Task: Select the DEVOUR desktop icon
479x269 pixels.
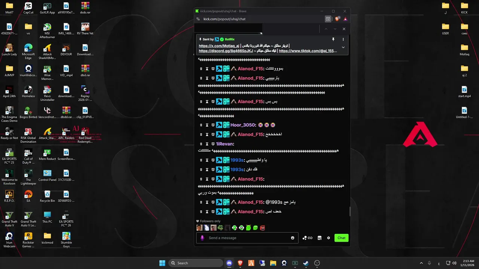Action: coord(66,49)
